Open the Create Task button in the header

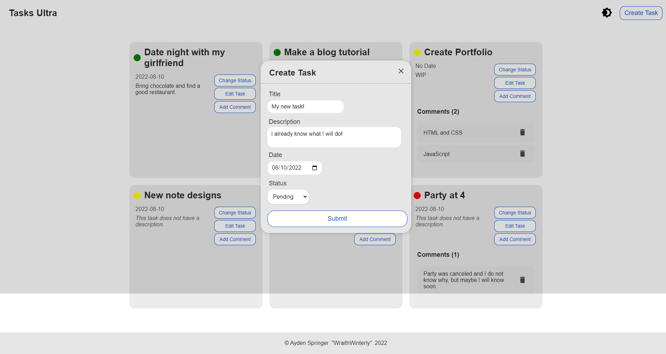pos(640,13)
